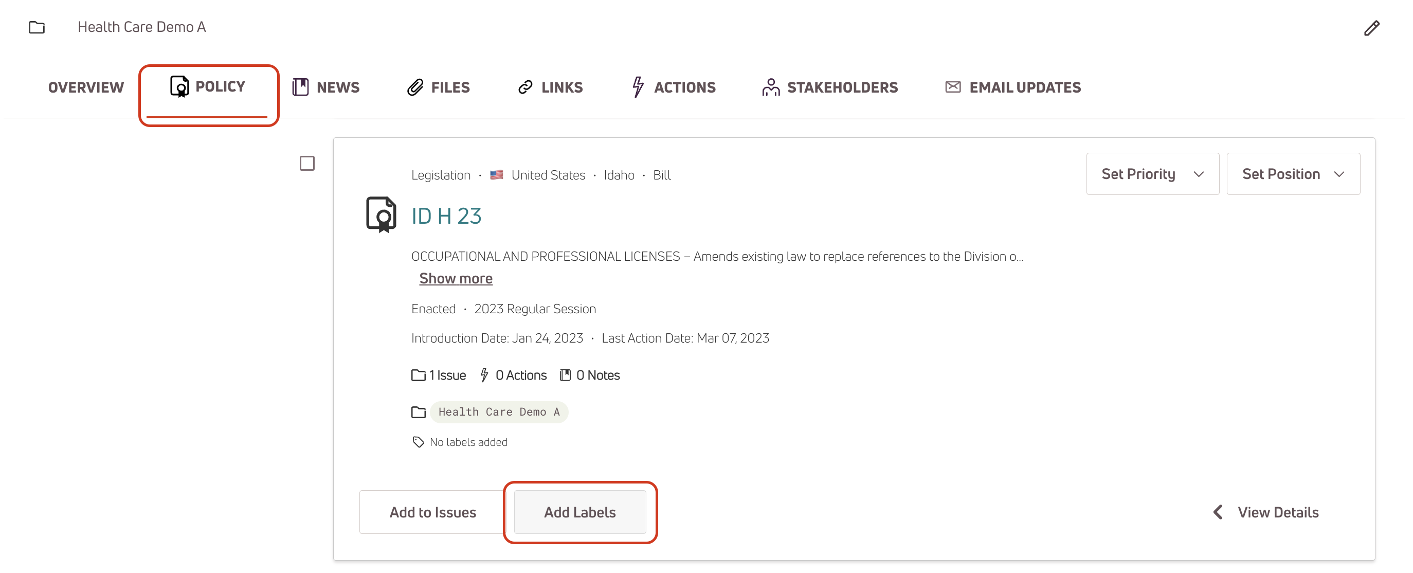
Task: Click the label tag icon
Action: tap(419, 442)
